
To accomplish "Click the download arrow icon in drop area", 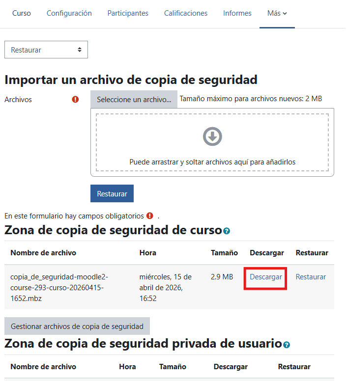I will coord(212,136).
